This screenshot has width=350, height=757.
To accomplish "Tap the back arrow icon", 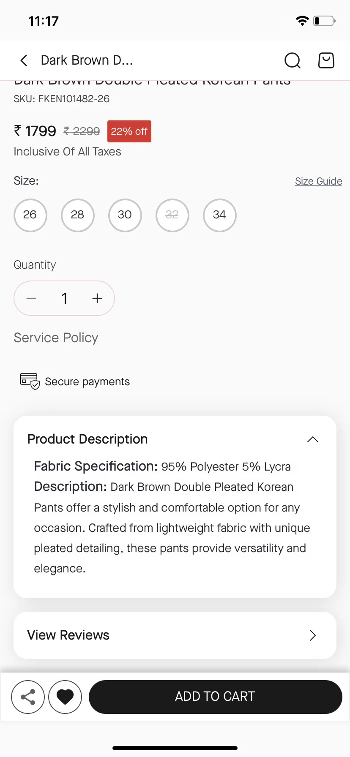I will tap(24, 60).
